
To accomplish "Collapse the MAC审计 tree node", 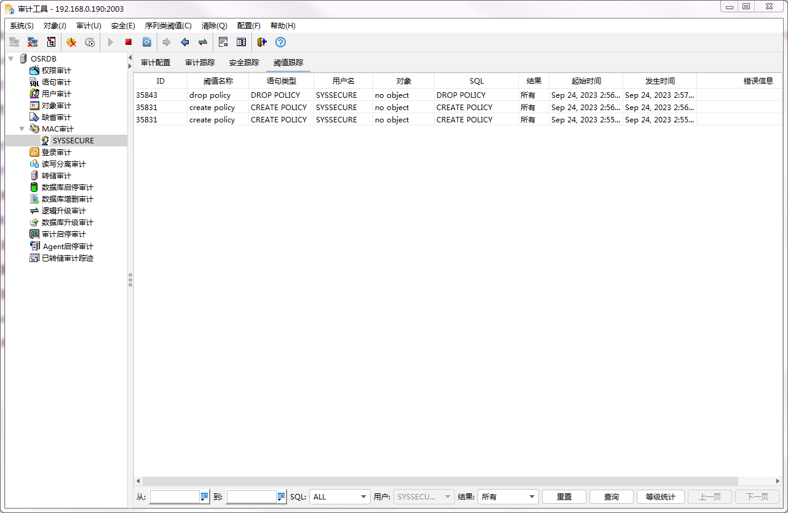I will point(22,129).
